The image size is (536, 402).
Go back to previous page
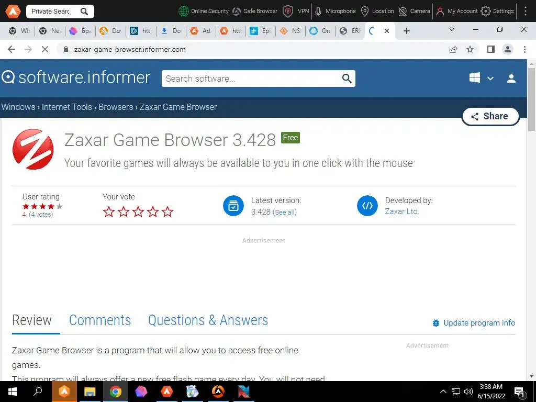coord(12,50)
